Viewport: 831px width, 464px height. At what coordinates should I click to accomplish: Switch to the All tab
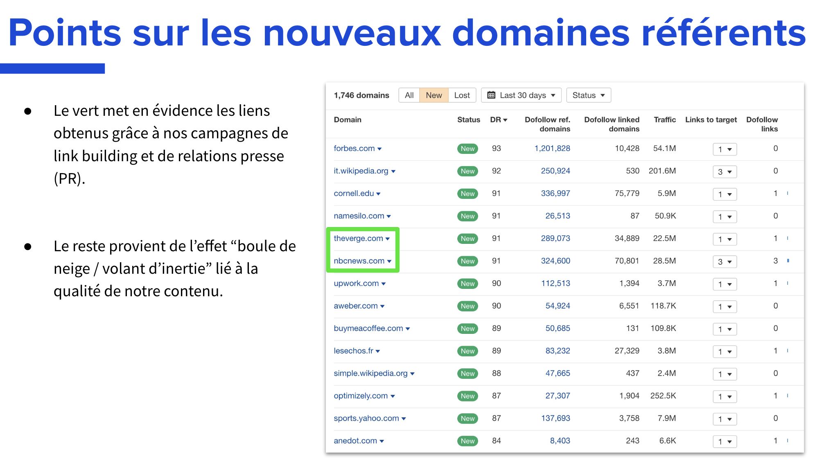coord(409,95)
